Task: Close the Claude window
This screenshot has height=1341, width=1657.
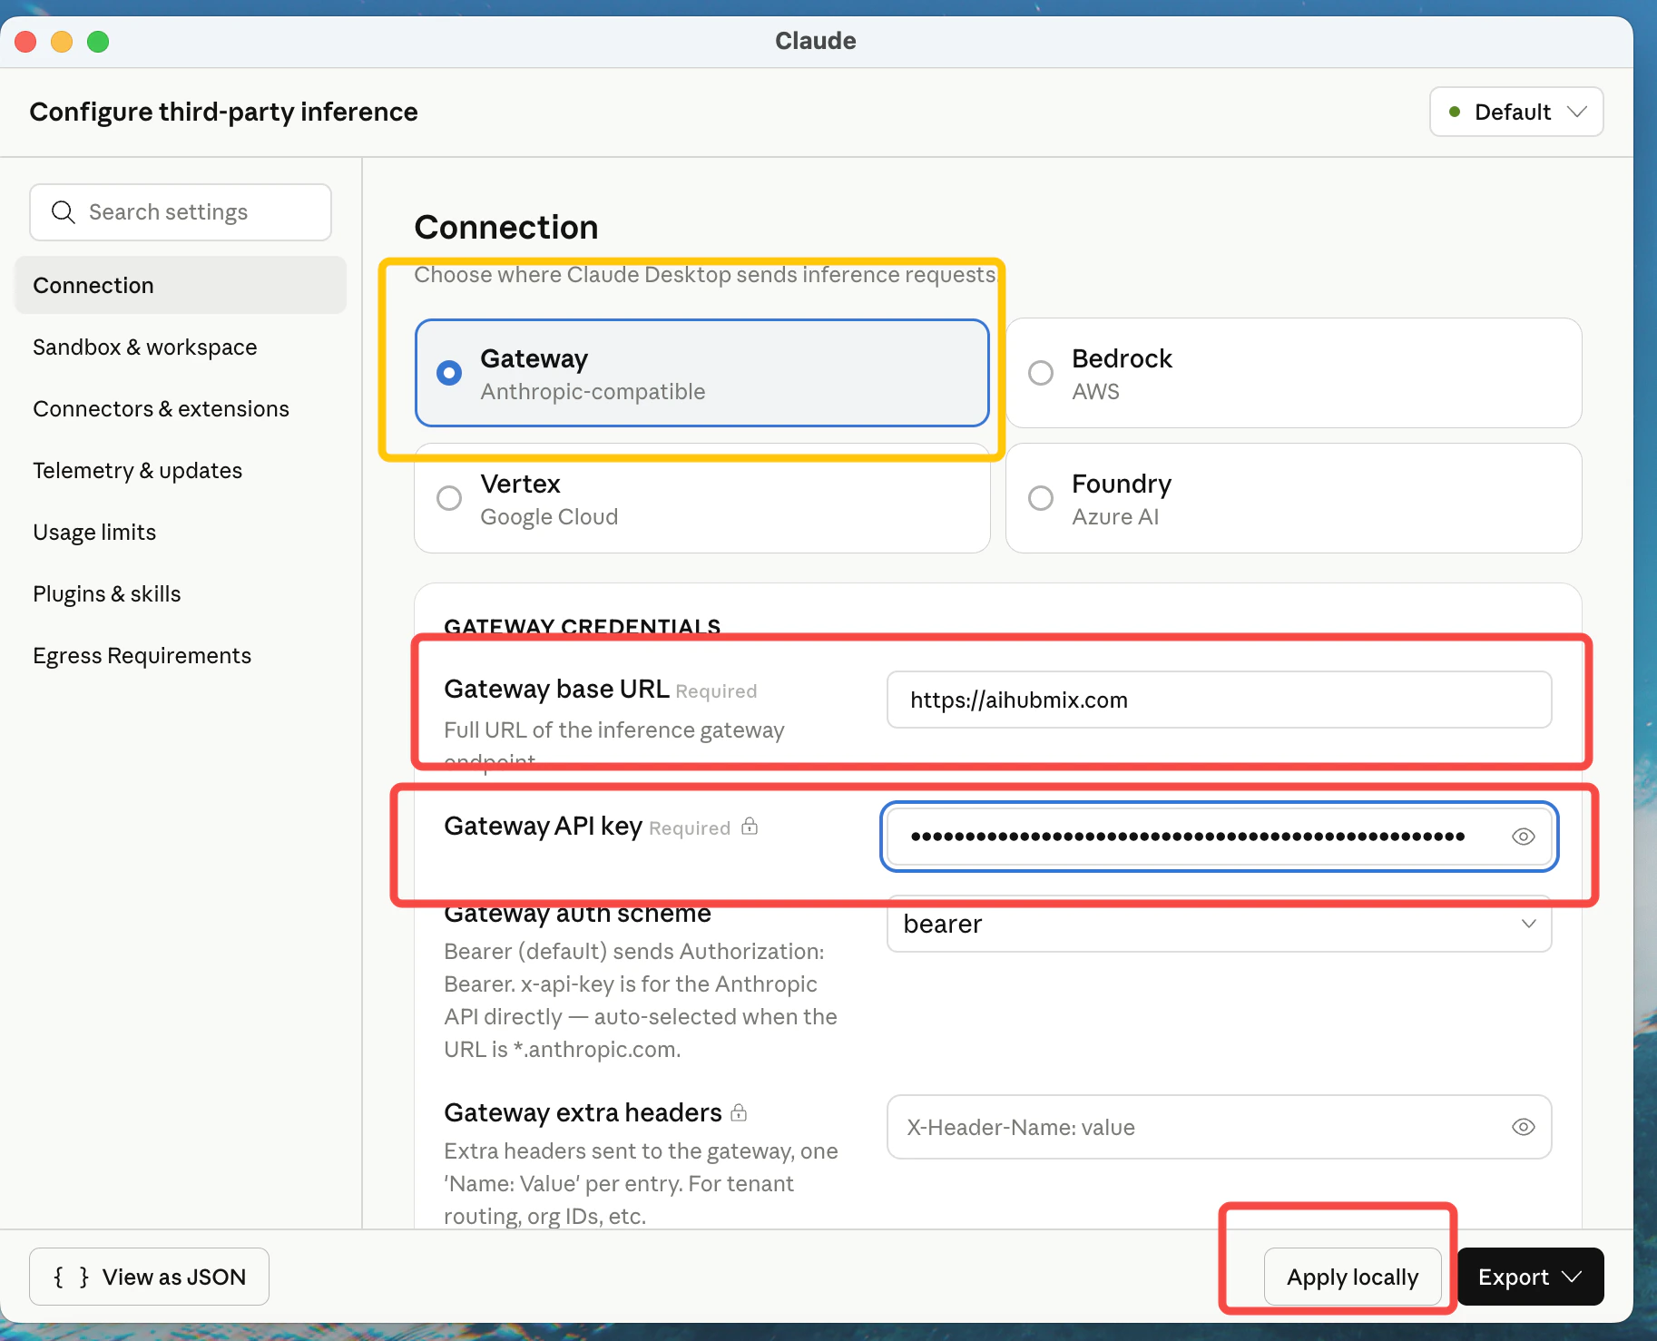Action: click(25, 42)
